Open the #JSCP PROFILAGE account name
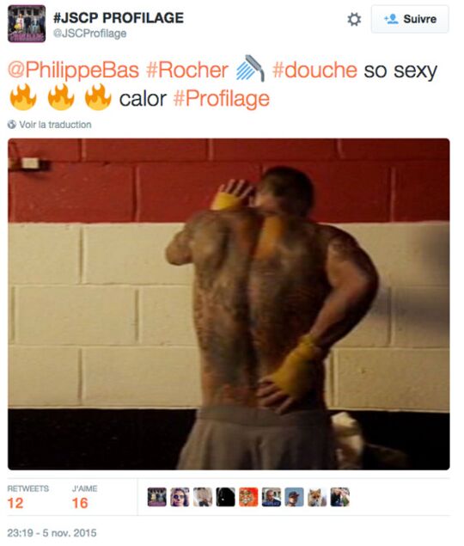 click(x=119, y=18)
